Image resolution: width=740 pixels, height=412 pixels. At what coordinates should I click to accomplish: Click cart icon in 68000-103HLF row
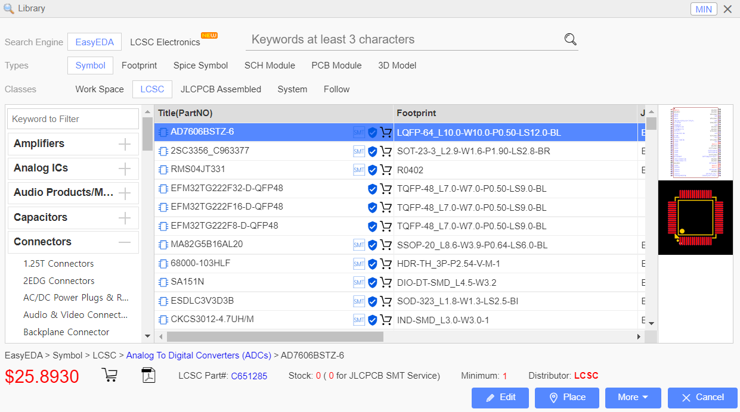(x=386, y=264)
